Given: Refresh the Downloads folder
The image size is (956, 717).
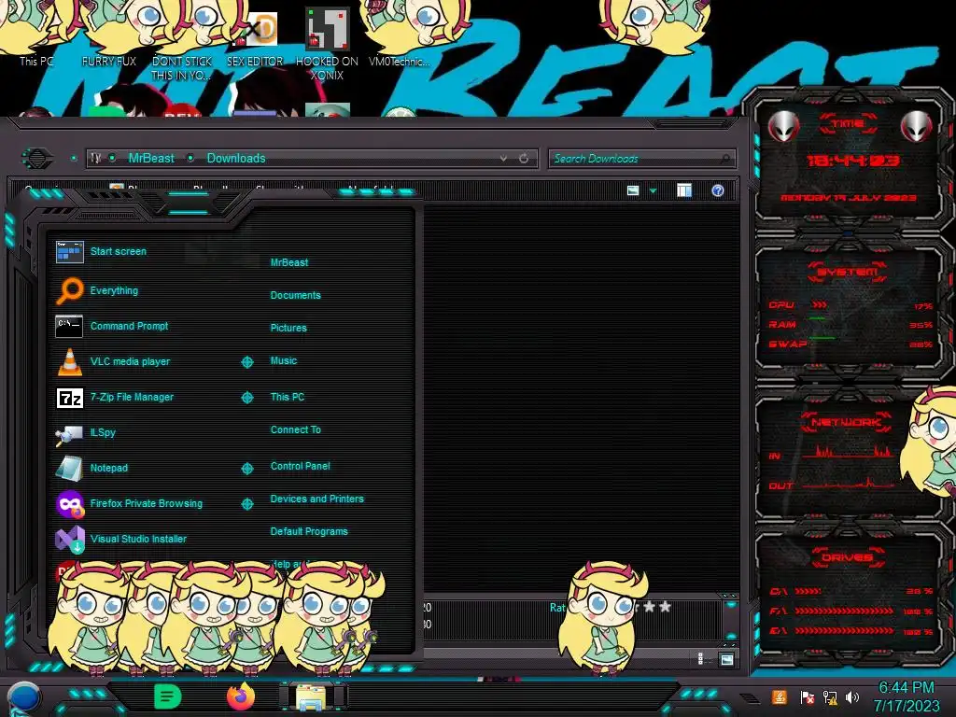Looking at the screenshot, I should pyautogui.click(x=524, y=158).
